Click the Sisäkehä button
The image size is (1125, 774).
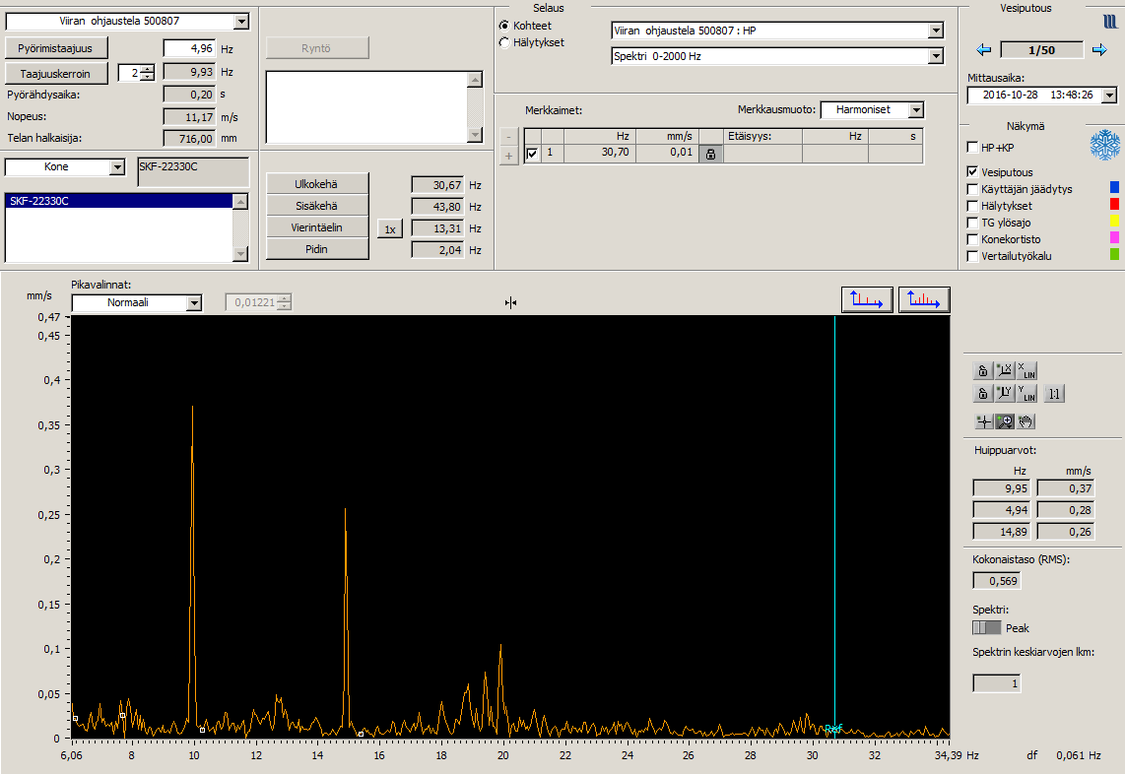tap(317, 206)
